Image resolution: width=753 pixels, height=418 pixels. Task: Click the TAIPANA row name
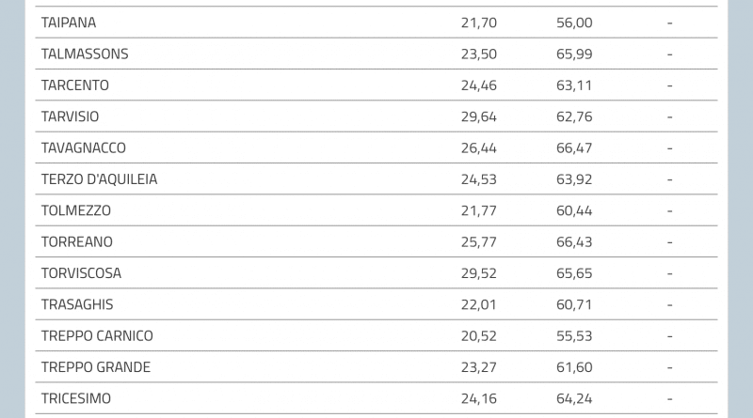click(69, 23)
